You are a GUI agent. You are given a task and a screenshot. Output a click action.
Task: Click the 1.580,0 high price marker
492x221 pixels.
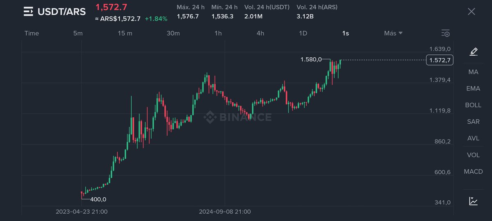[x=311, y=60]
